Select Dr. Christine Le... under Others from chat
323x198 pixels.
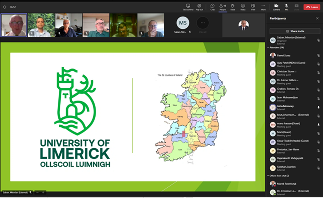pyautogui.click(x=295, y=192)
